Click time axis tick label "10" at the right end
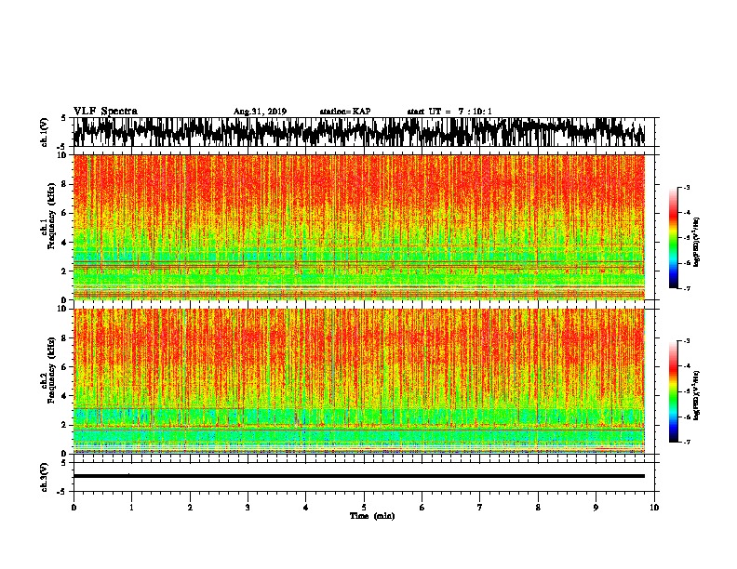 click(654, 508)
